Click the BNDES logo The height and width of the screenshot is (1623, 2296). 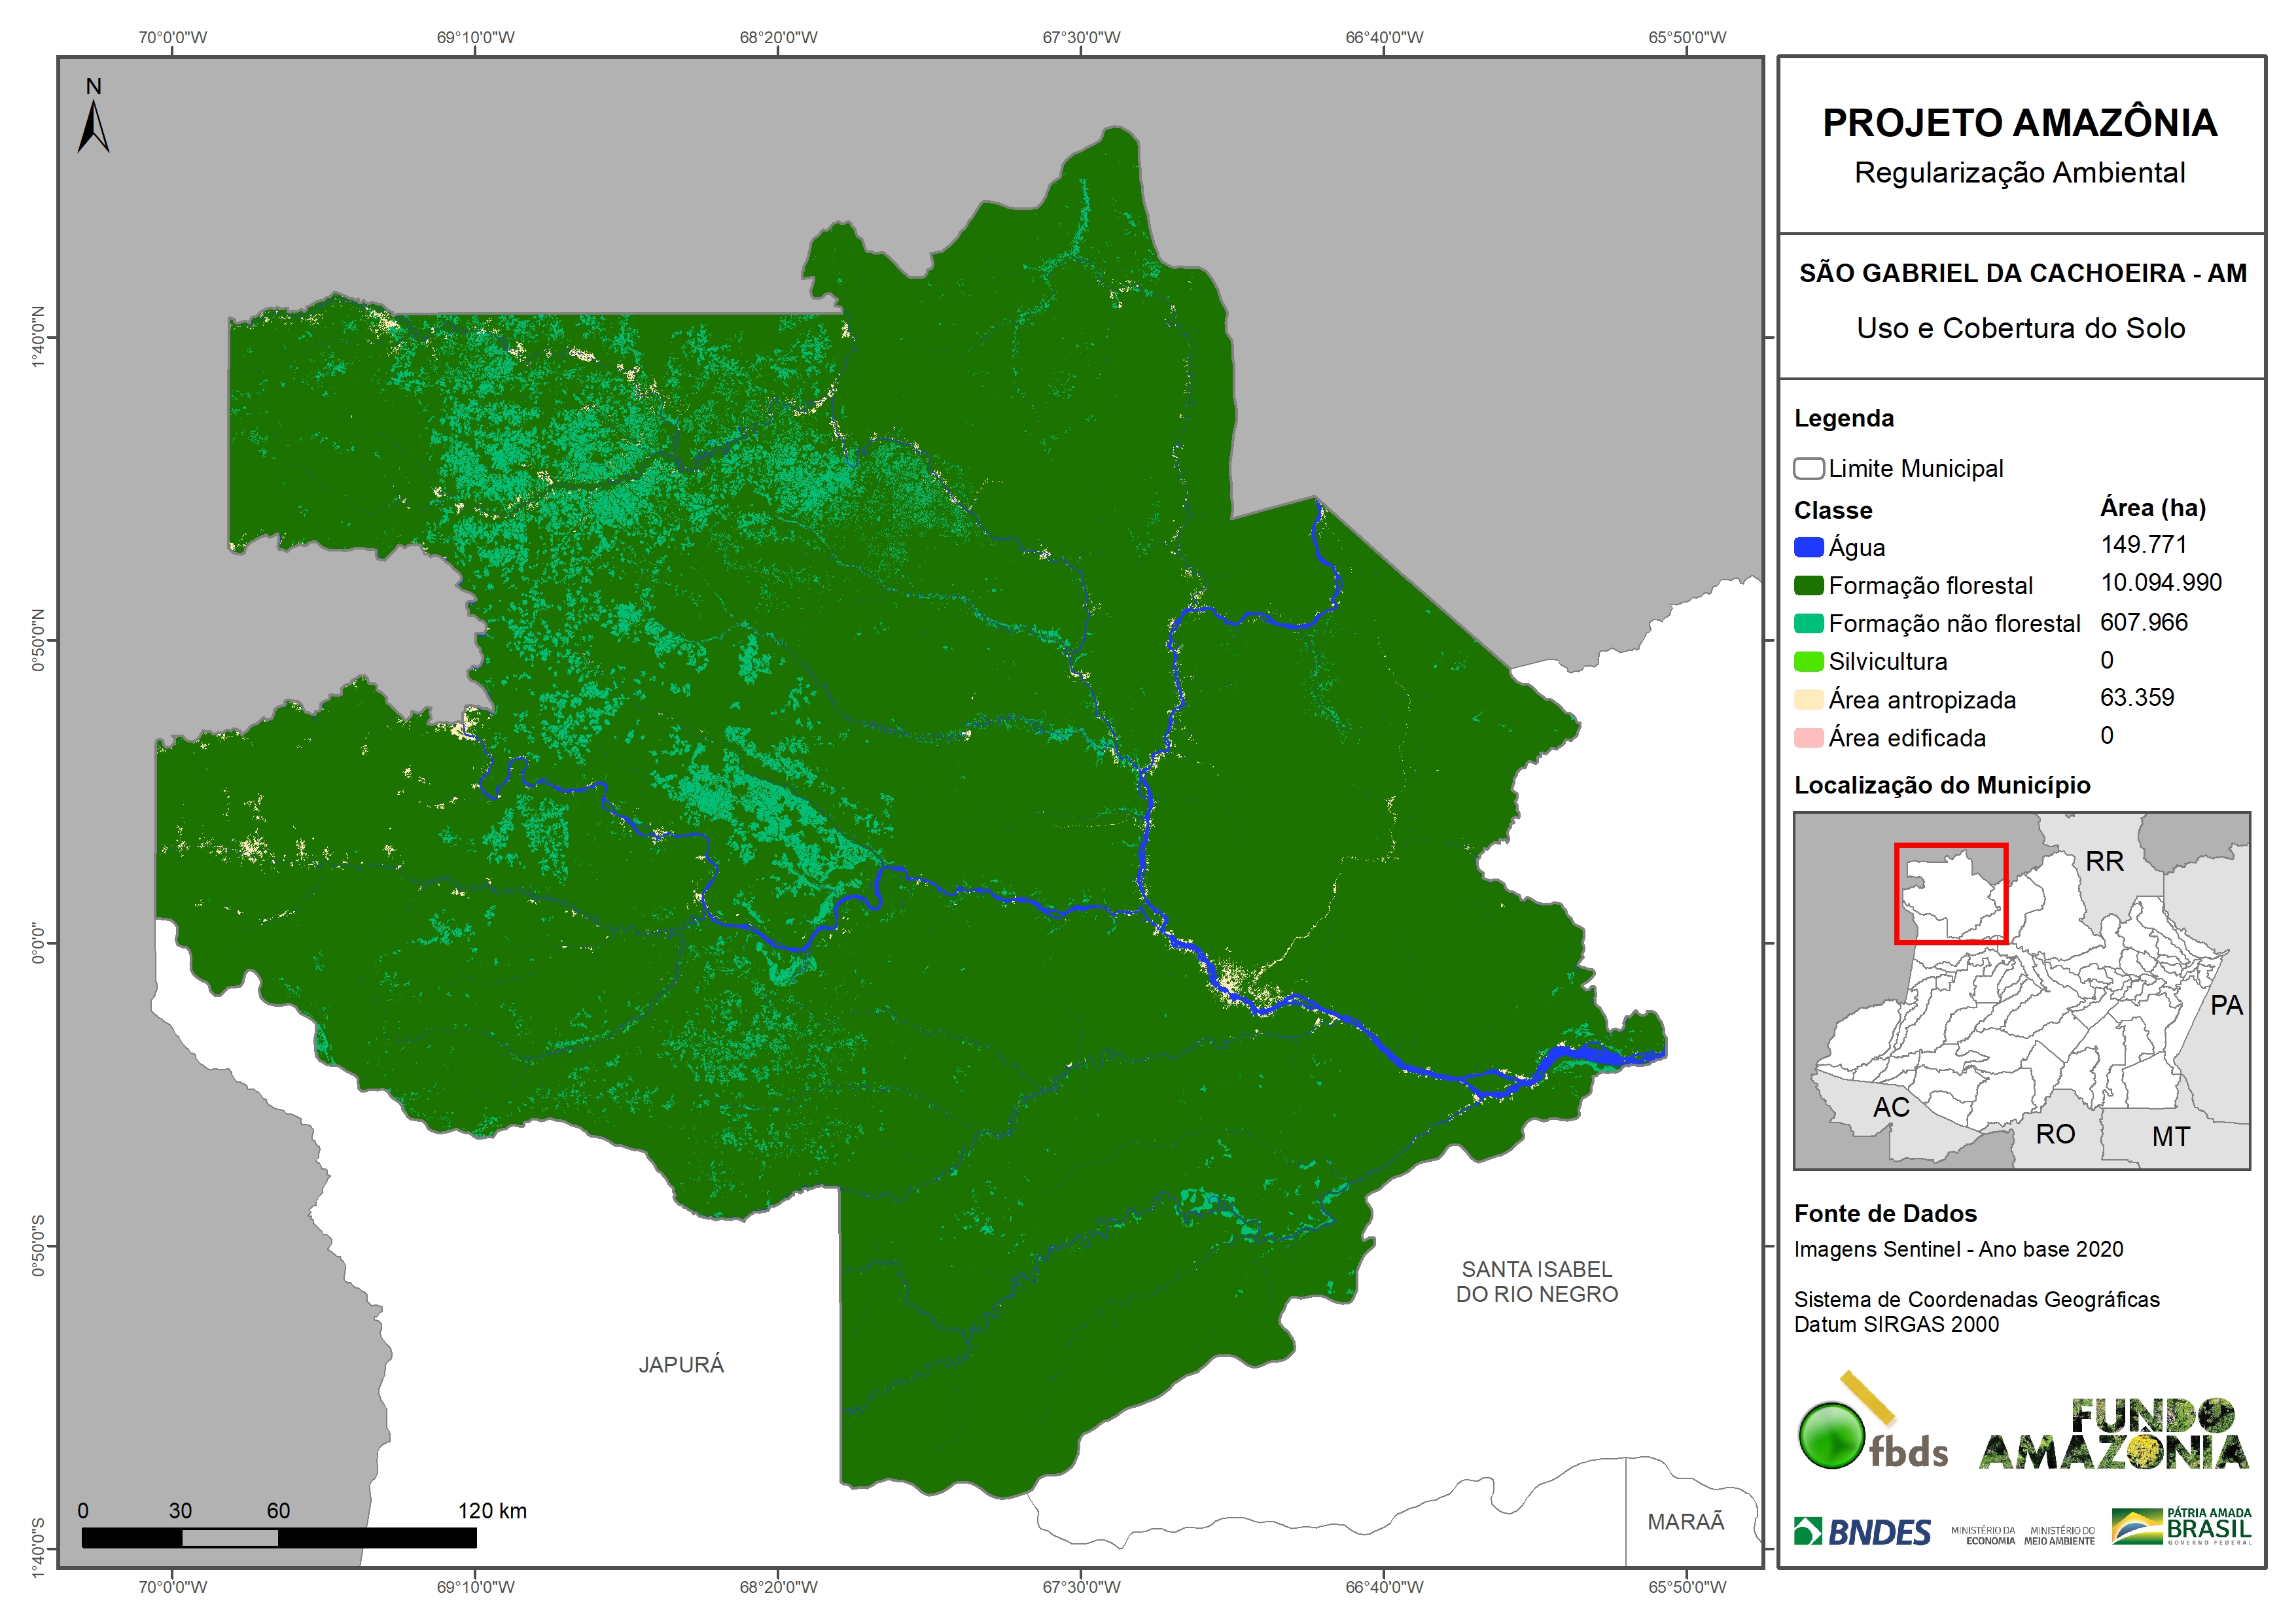coord(1862,1531)
